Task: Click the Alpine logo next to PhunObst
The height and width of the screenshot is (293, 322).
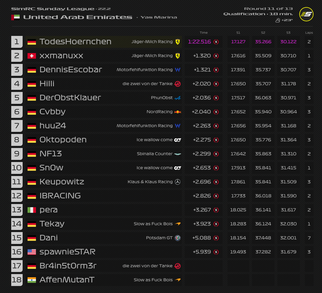Action: [177, 98]
